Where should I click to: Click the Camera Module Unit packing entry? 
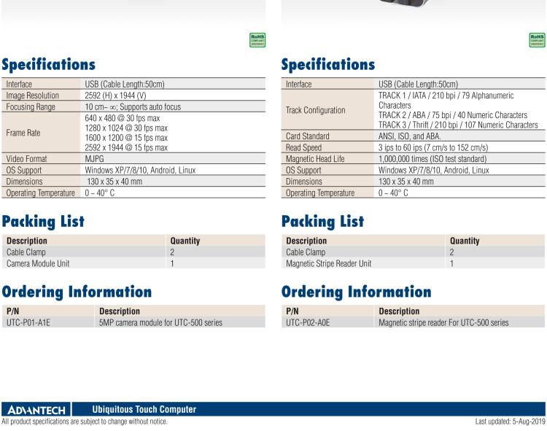[x=39, y=263]
